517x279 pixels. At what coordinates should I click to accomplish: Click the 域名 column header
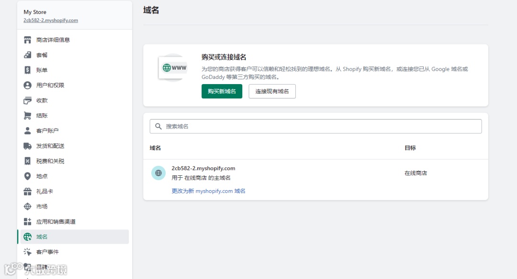pos(155,148)
